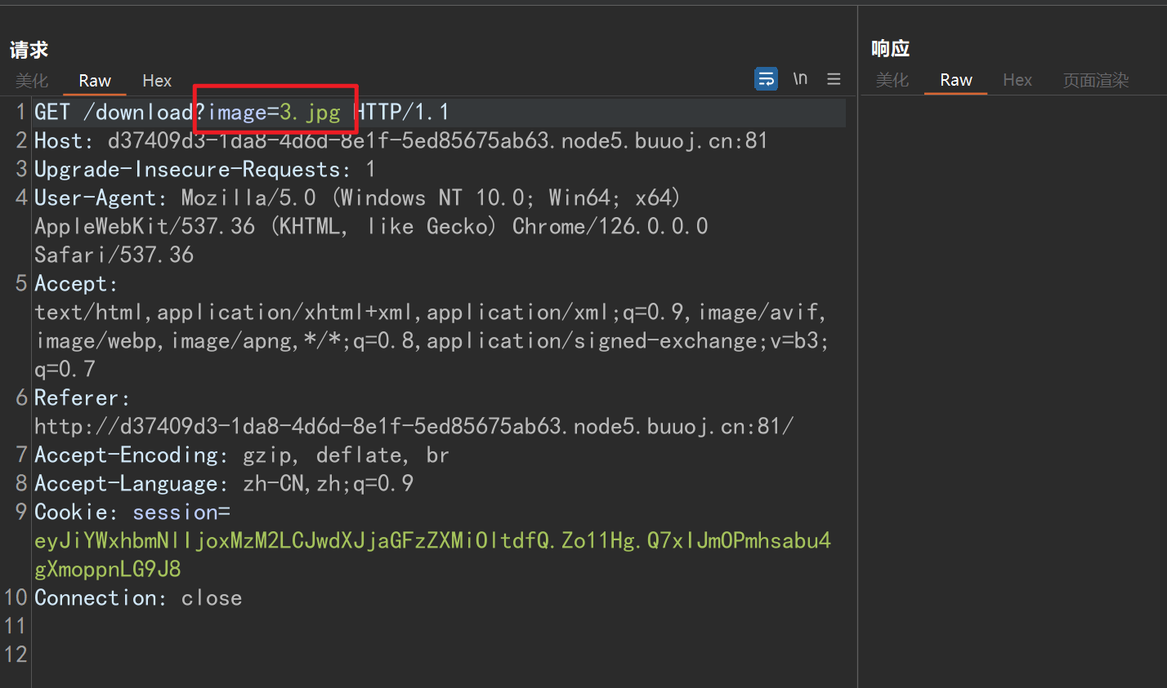
Task: Click the Connection: close header
Action: [x=138, y=597]
